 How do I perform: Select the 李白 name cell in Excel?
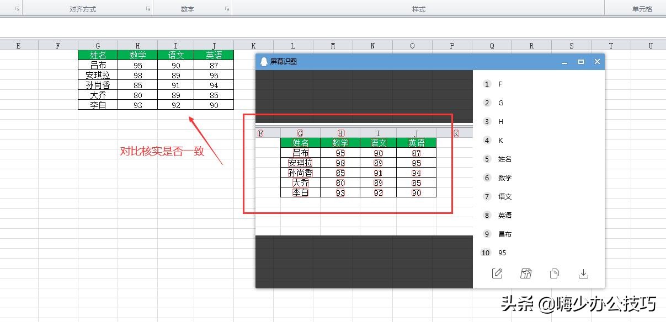tap(98, 105)
